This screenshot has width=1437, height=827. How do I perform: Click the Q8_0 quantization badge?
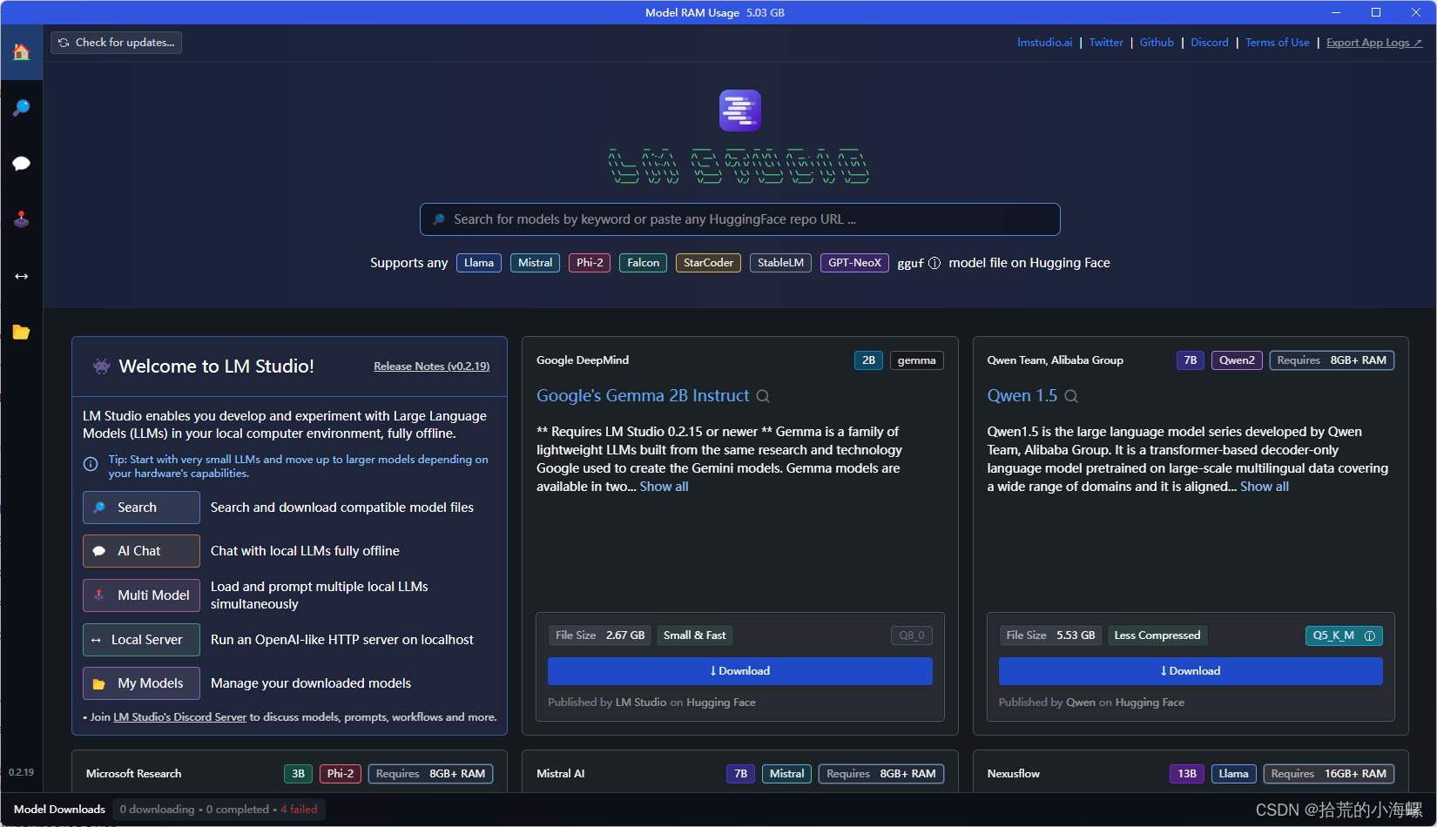click(x=912, y=635)
